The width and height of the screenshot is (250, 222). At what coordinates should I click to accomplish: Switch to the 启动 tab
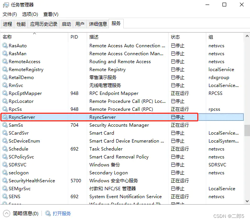66,24
